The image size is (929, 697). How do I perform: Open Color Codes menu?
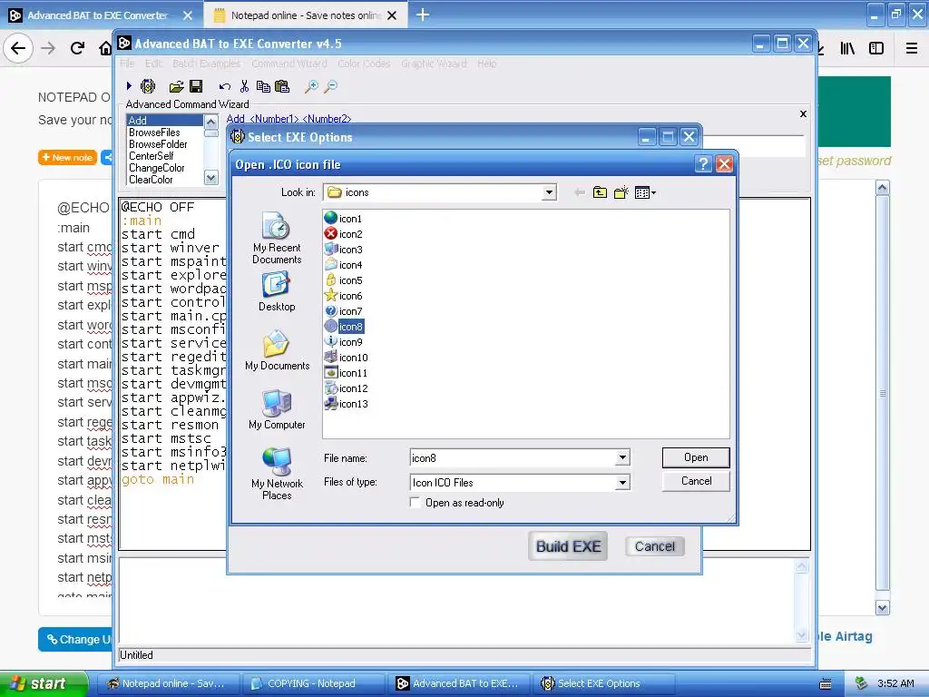tap(364, 64)
